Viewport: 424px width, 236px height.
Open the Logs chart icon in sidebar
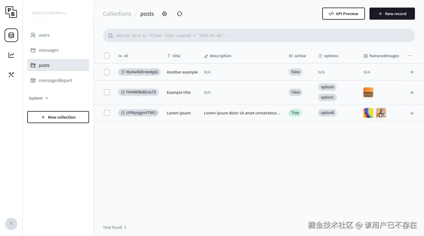click(11, 55)
